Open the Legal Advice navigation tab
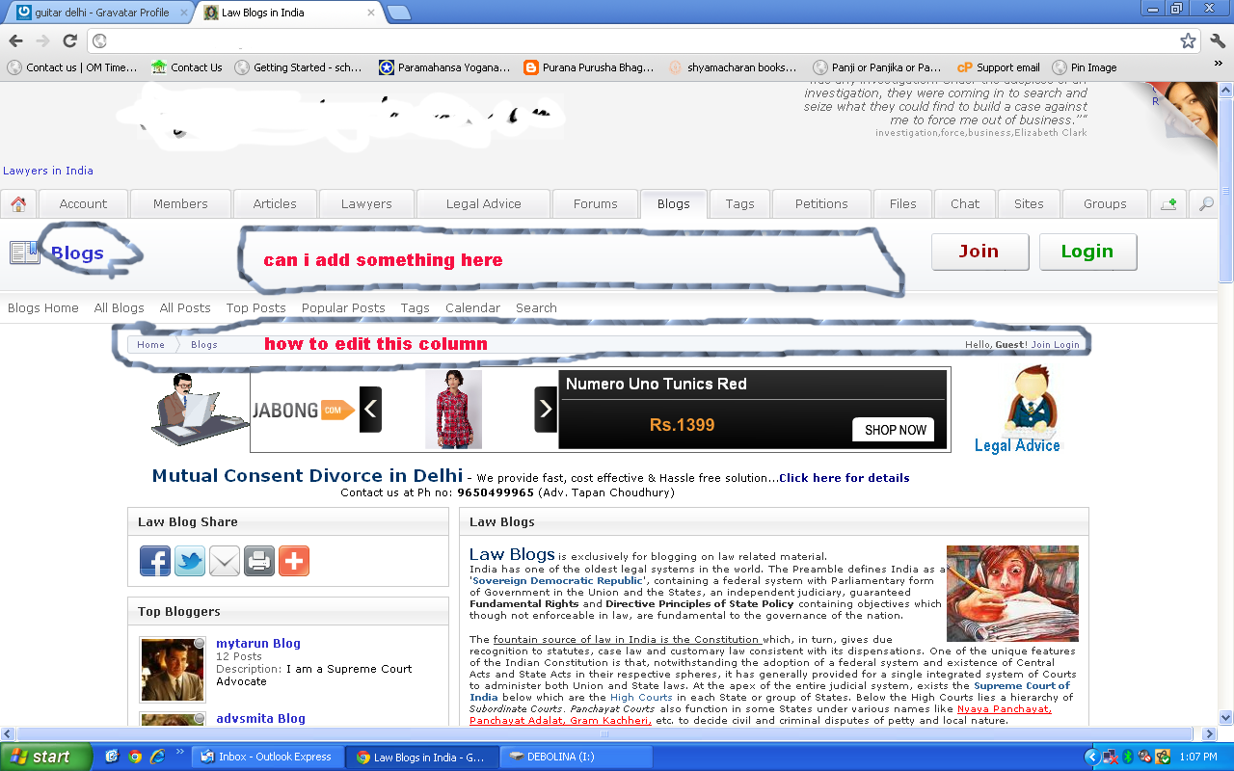The width and height of the screenshot is (1234, 771). (x=483, y=203)
